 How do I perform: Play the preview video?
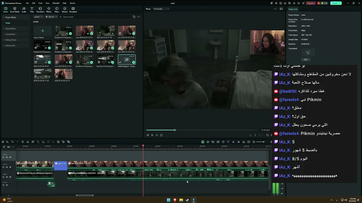coord(152,135)
